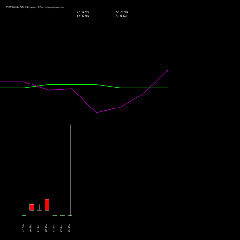Select the low value L: 0.05
This screenshot has height=240, width=240.
(x=121, y=16)
